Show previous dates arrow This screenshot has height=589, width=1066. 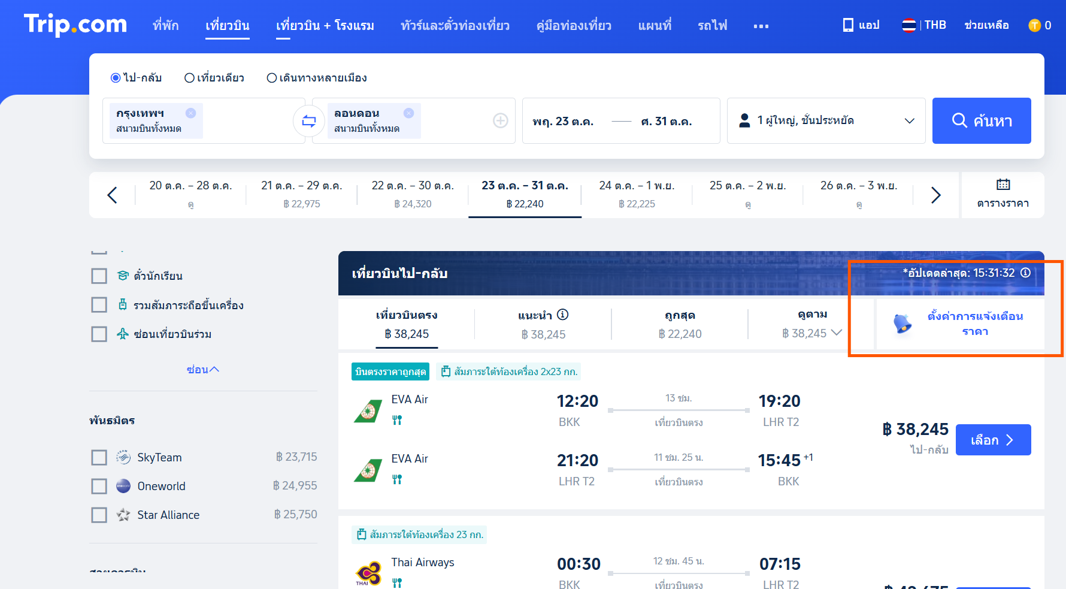point(112,195)
